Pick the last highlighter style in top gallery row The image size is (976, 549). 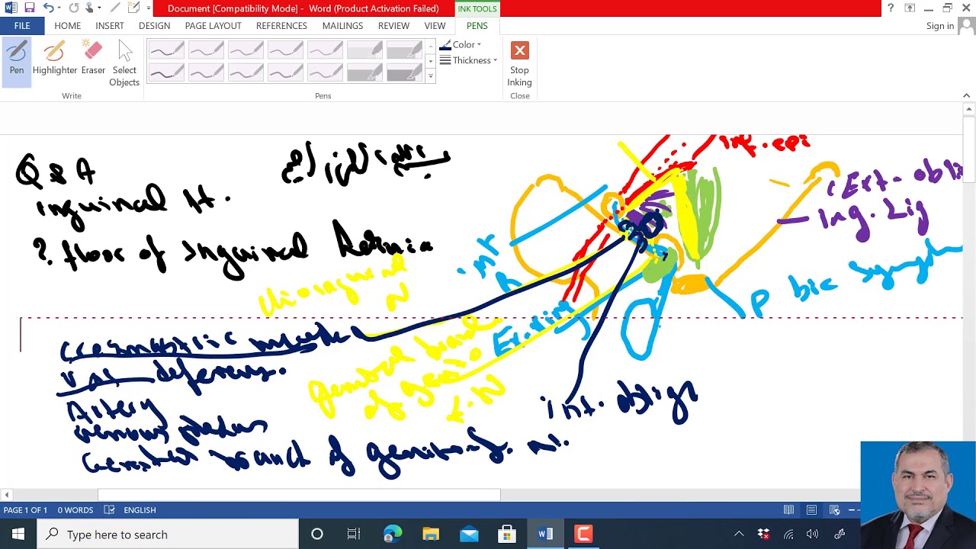(x=404, y=50)
